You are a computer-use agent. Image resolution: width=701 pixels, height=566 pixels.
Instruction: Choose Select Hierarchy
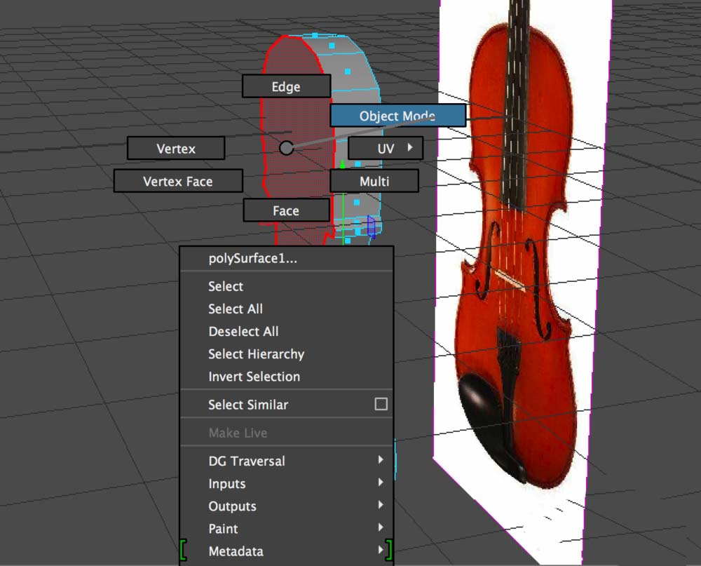(x=255, y=354)
